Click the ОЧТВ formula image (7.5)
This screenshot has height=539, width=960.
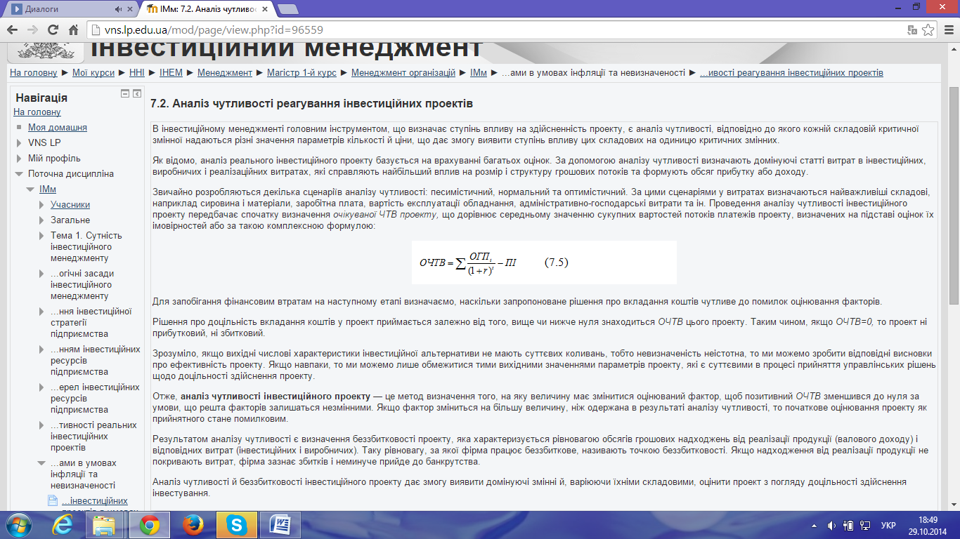[x=545, y=262]
